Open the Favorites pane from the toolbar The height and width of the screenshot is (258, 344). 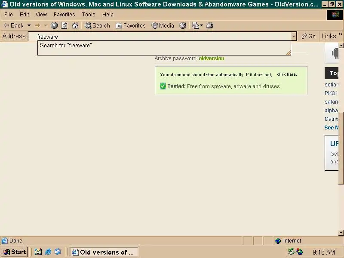pyautogui.click(x=131, y=25)
